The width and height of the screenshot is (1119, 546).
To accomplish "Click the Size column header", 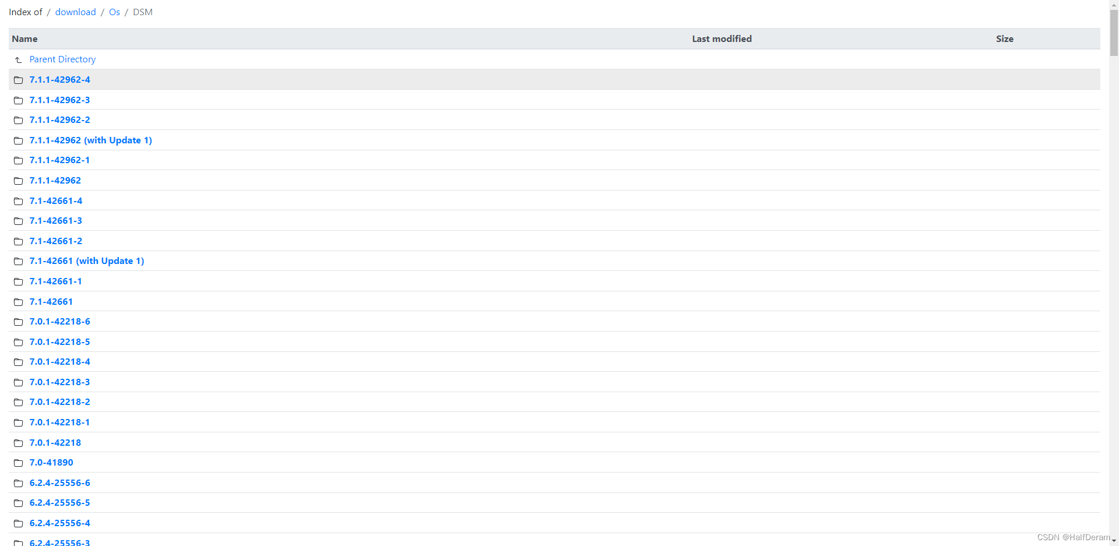I will coord(1004,39).
